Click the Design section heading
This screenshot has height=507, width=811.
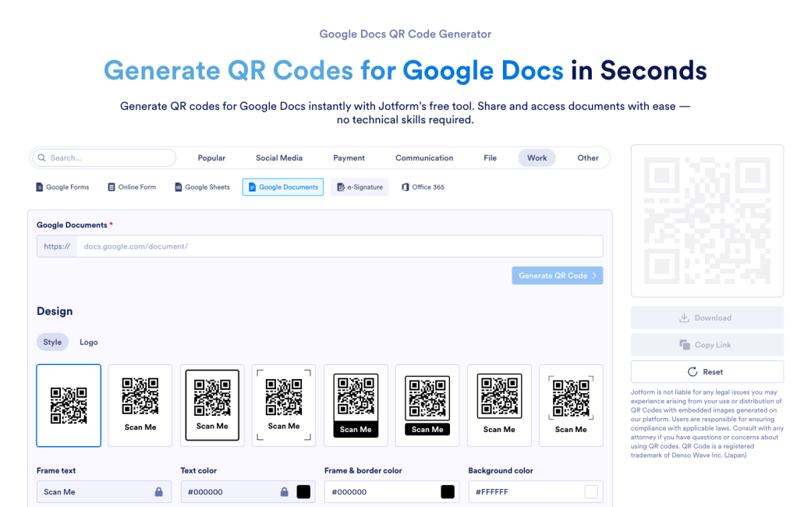[55, 311]
